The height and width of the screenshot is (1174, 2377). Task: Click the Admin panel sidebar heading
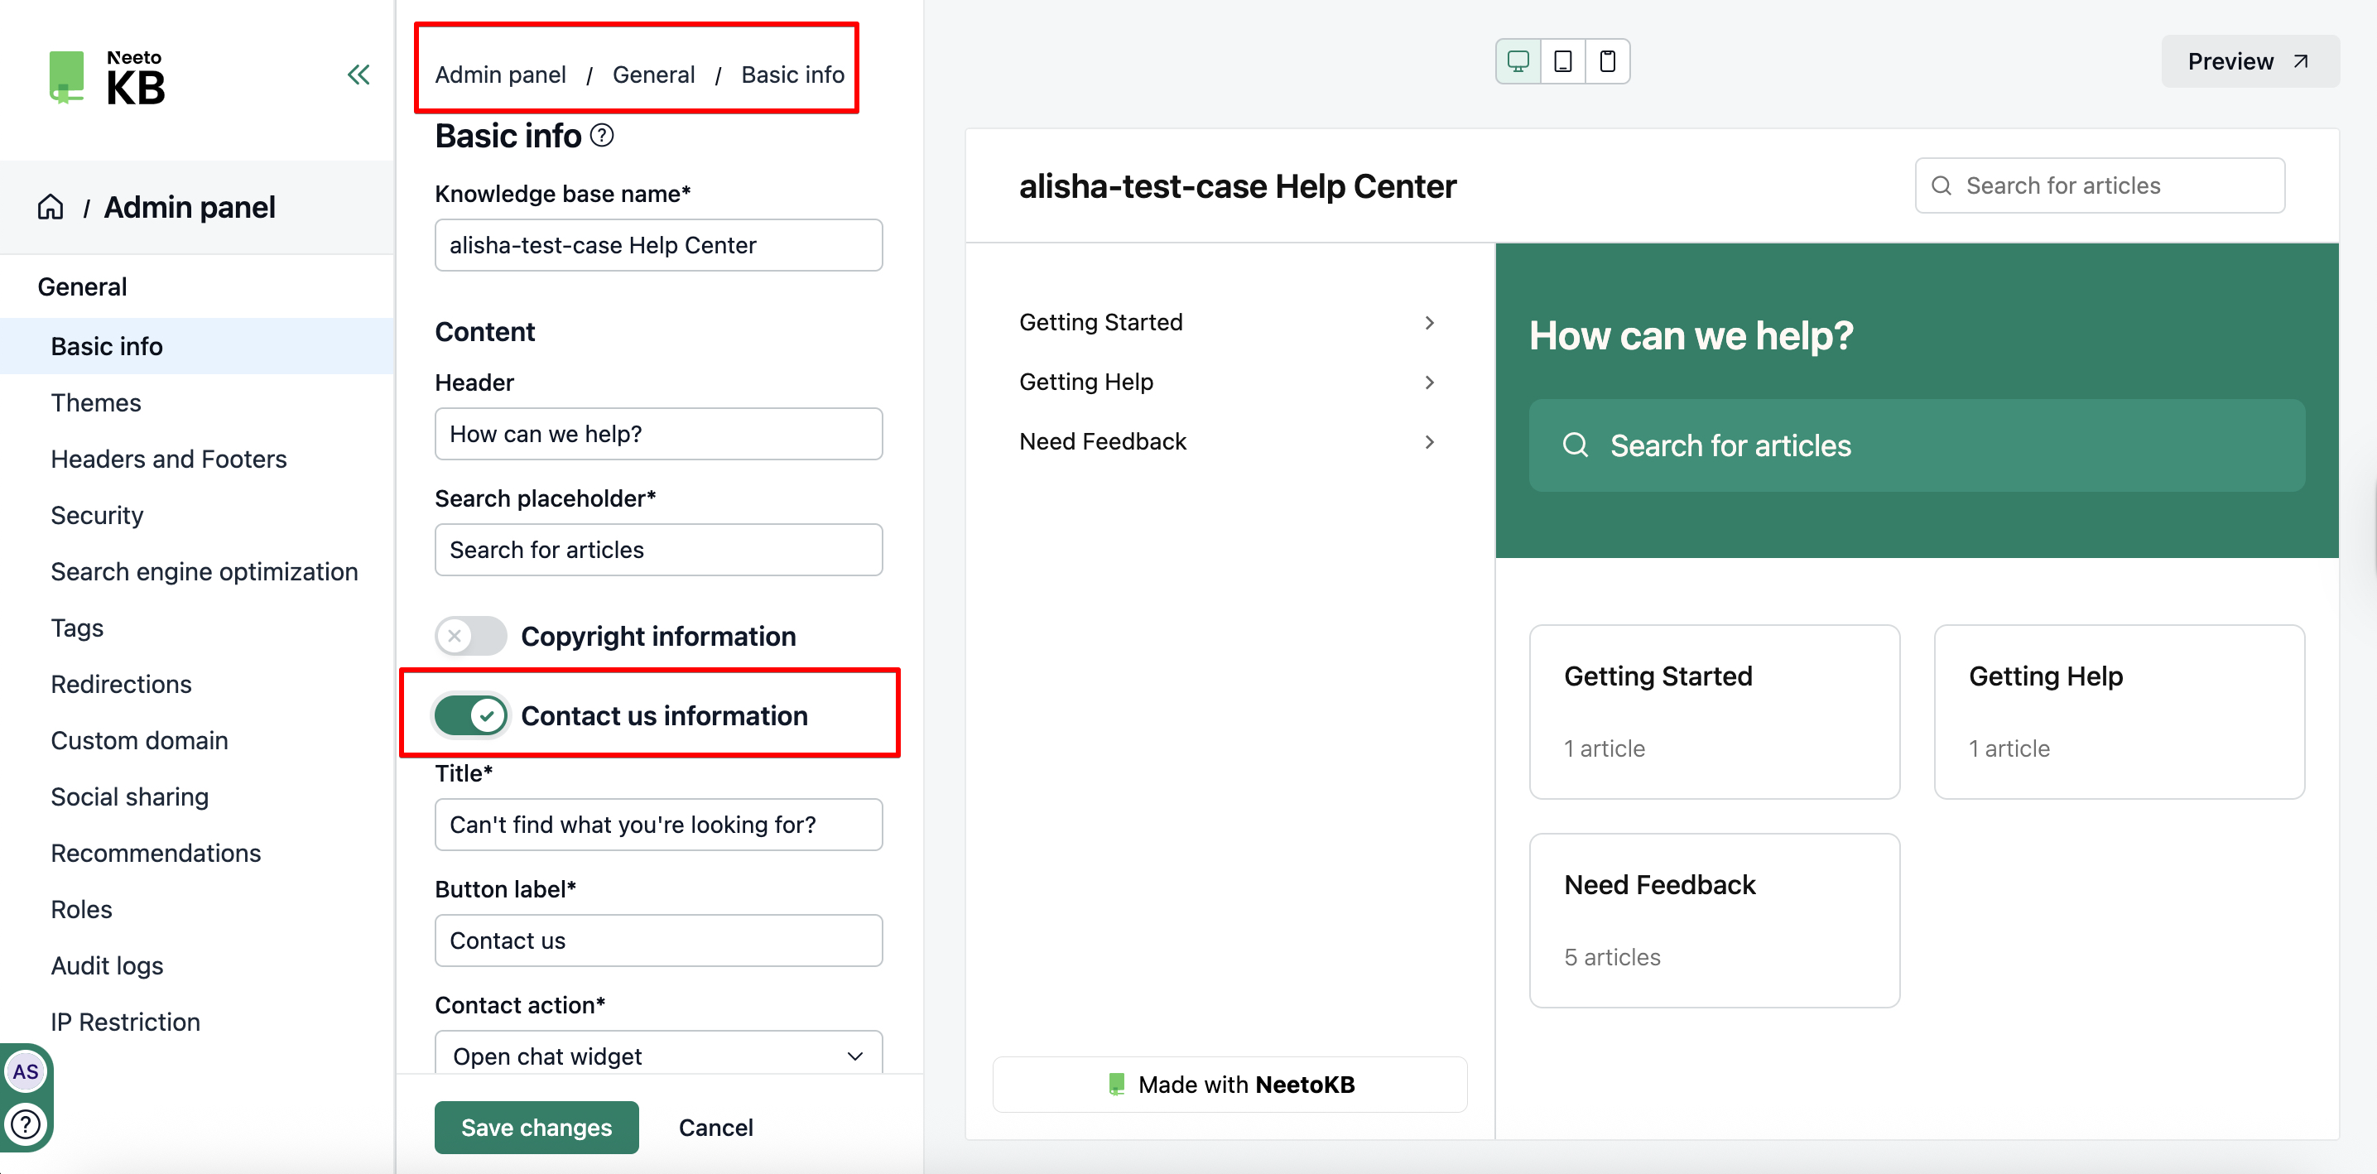click(x=189, y=207)
